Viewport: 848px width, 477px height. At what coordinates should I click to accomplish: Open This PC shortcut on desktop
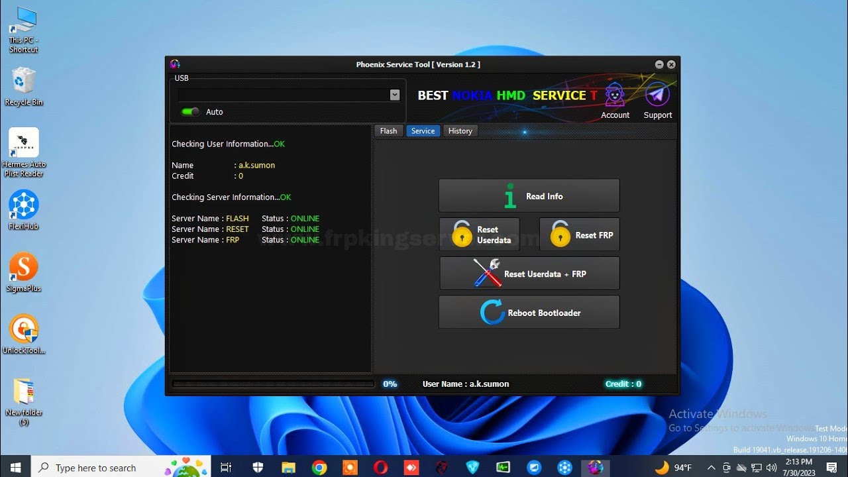click(23, 30)
